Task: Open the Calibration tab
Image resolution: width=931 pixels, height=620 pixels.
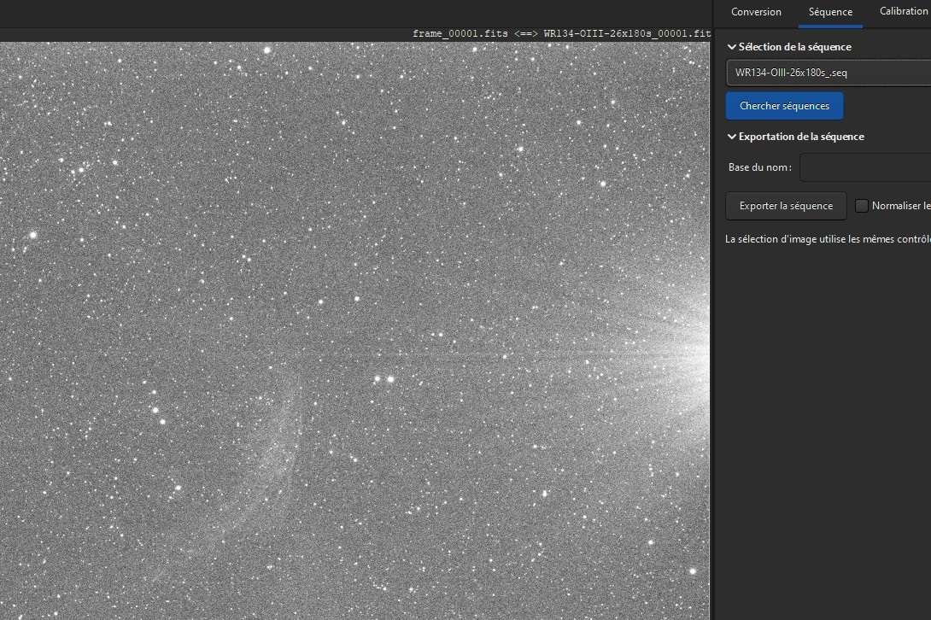Action: pyautogui.click(x=903, y=12)
